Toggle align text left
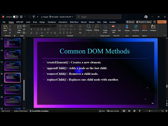The image size is (168, 126). click(60, 33)
